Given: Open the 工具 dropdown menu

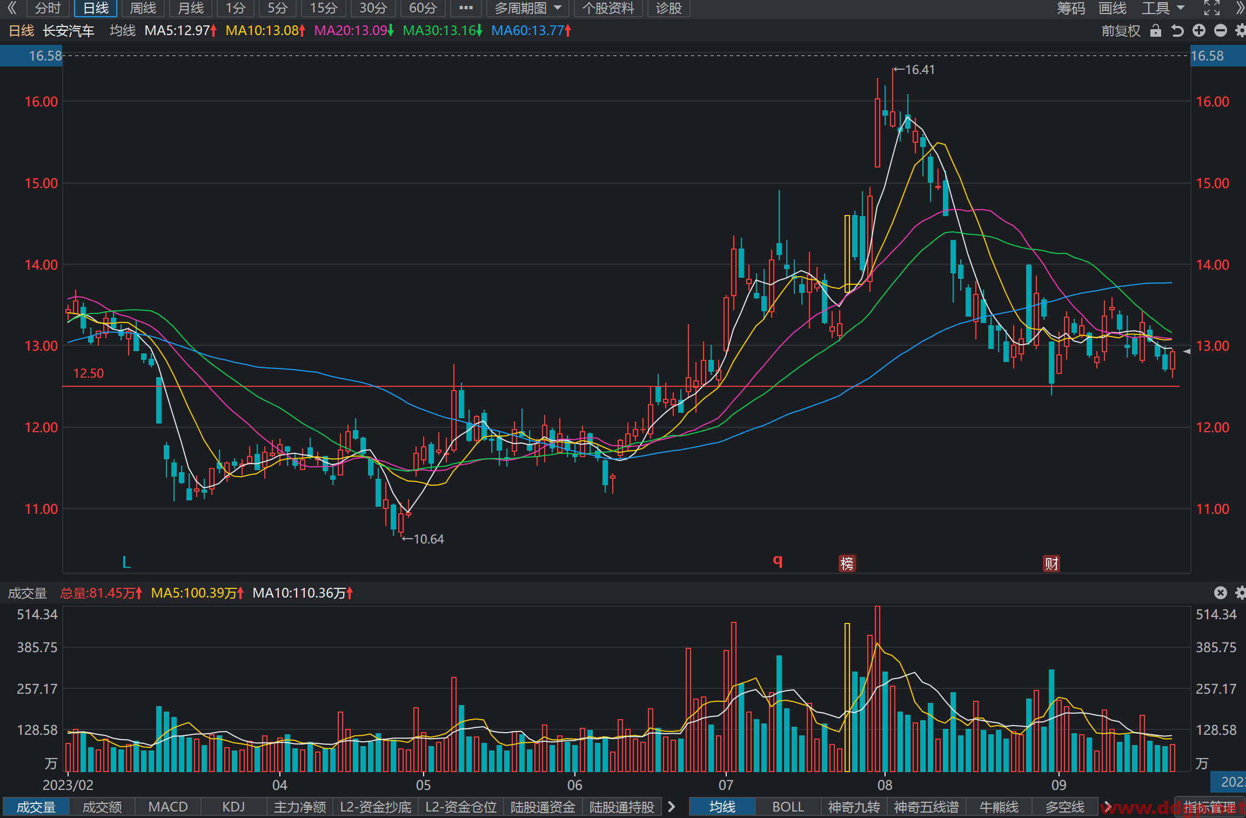Looking at the screenshot, I should [1163, 8].
